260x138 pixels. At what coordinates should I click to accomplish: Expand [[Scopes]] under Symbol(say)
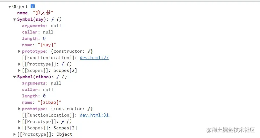19,71
